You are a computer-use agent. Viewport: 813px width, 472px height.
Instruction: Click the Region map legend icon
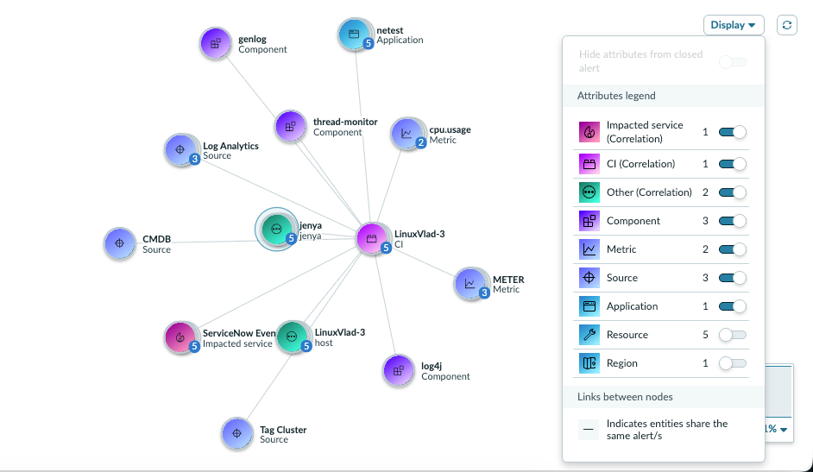coord(589,364)
